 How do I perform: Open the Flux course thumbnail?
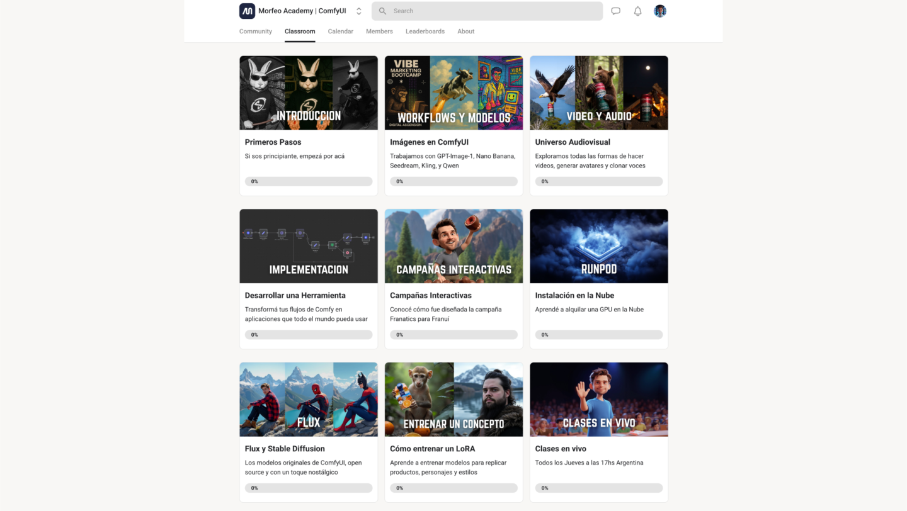(309, 400)
